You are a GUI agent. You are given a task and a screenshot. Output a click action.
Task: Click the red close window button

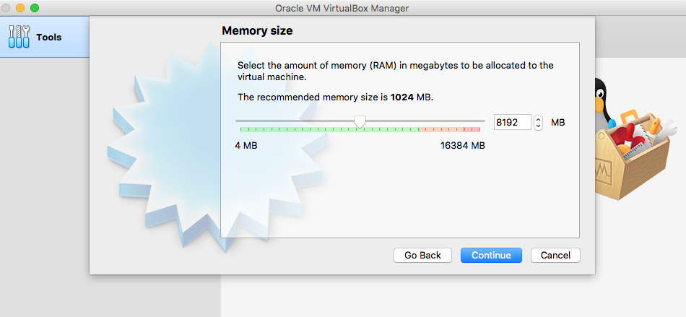point(7,7)
